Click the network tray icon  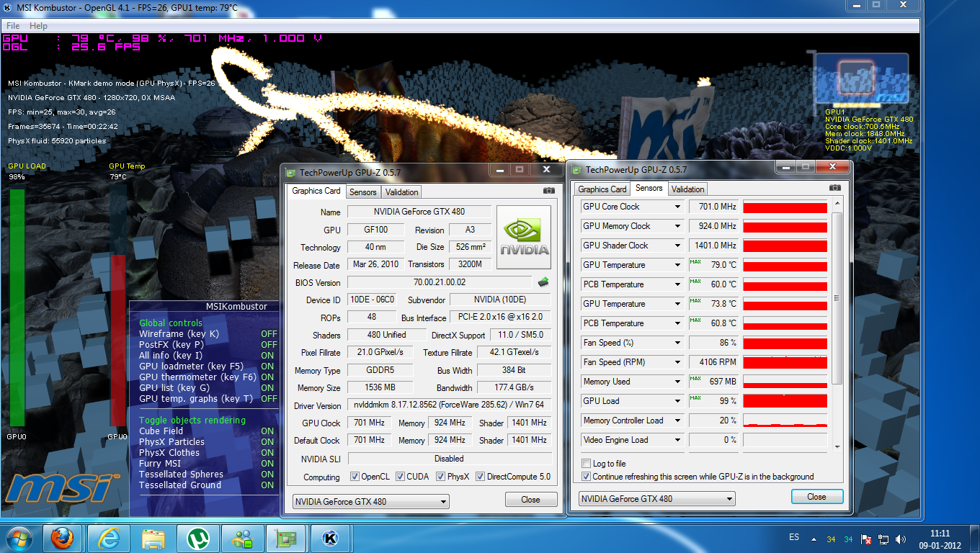tap(883, 539)
